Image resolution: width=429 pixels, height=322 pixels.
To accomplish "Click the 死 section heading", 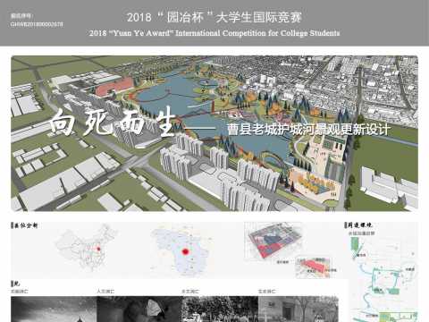I will pyautogui.click(x=15, y=284).
